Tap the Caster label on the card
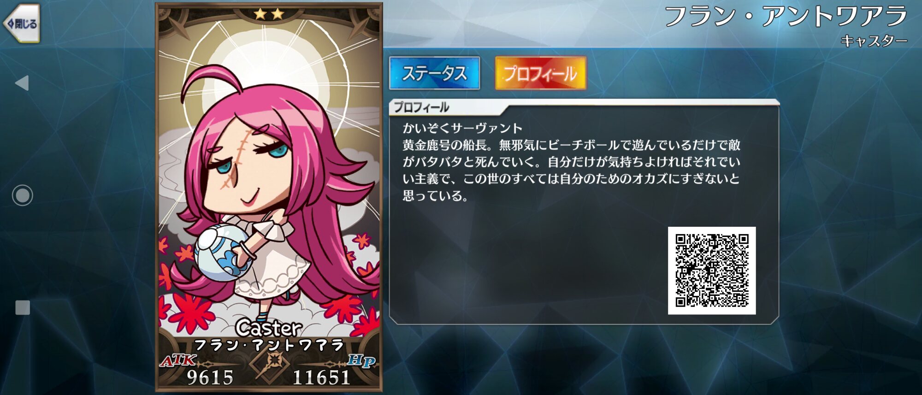This screenshot has height=395, width=922. (x=269, y=328)
